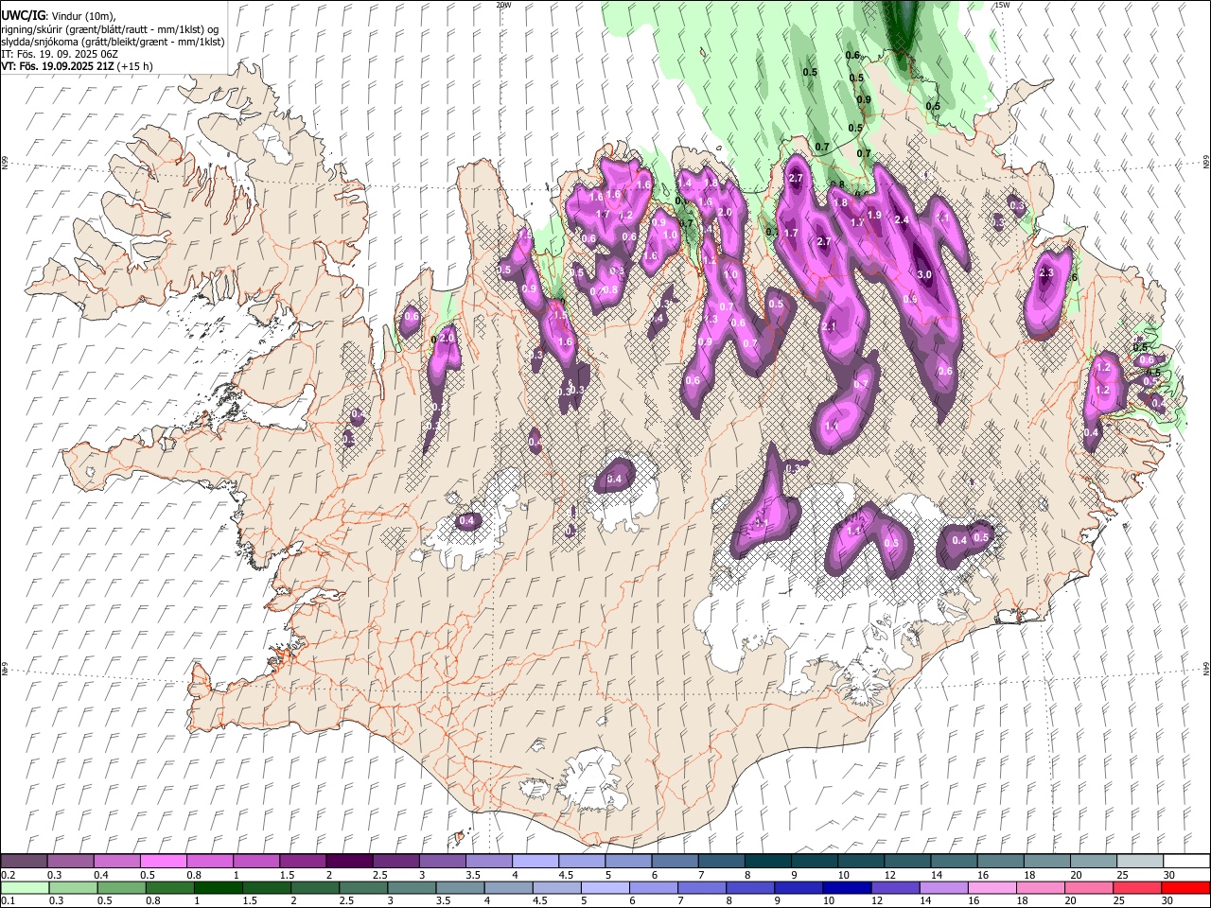The image size is (1211, 908).
Task: Click the bright magenta 0.5–0.8 swatch, upper scale
Action: point(164,862)
